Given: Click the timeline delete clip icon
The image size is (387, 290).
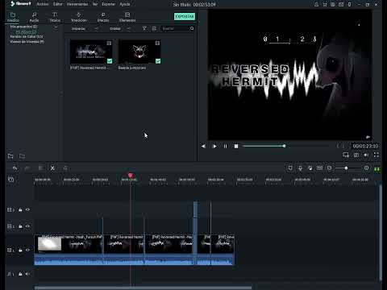Looking at the screenshot, I should [41, 168].
